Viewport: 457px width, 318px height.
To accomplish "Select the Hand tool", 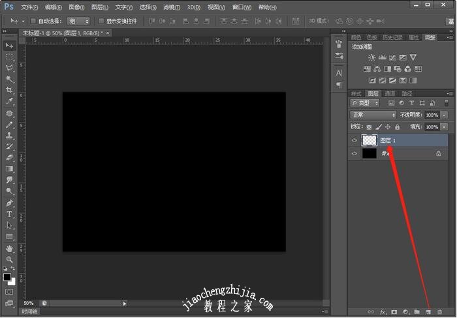I will pos(9,248).
